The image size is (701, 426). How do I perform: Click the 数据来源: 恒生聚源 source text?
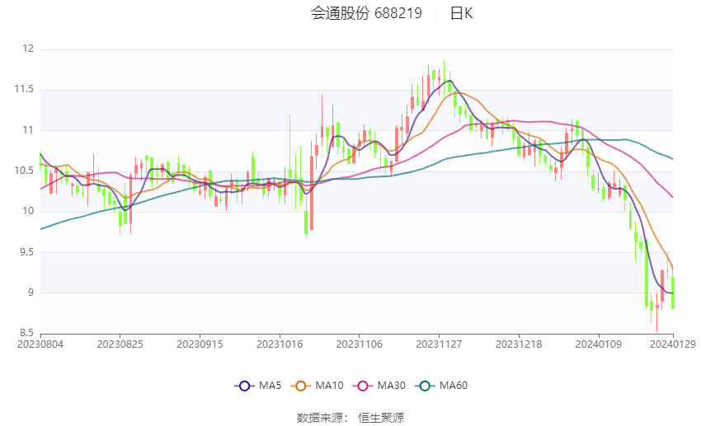[350, 418]
